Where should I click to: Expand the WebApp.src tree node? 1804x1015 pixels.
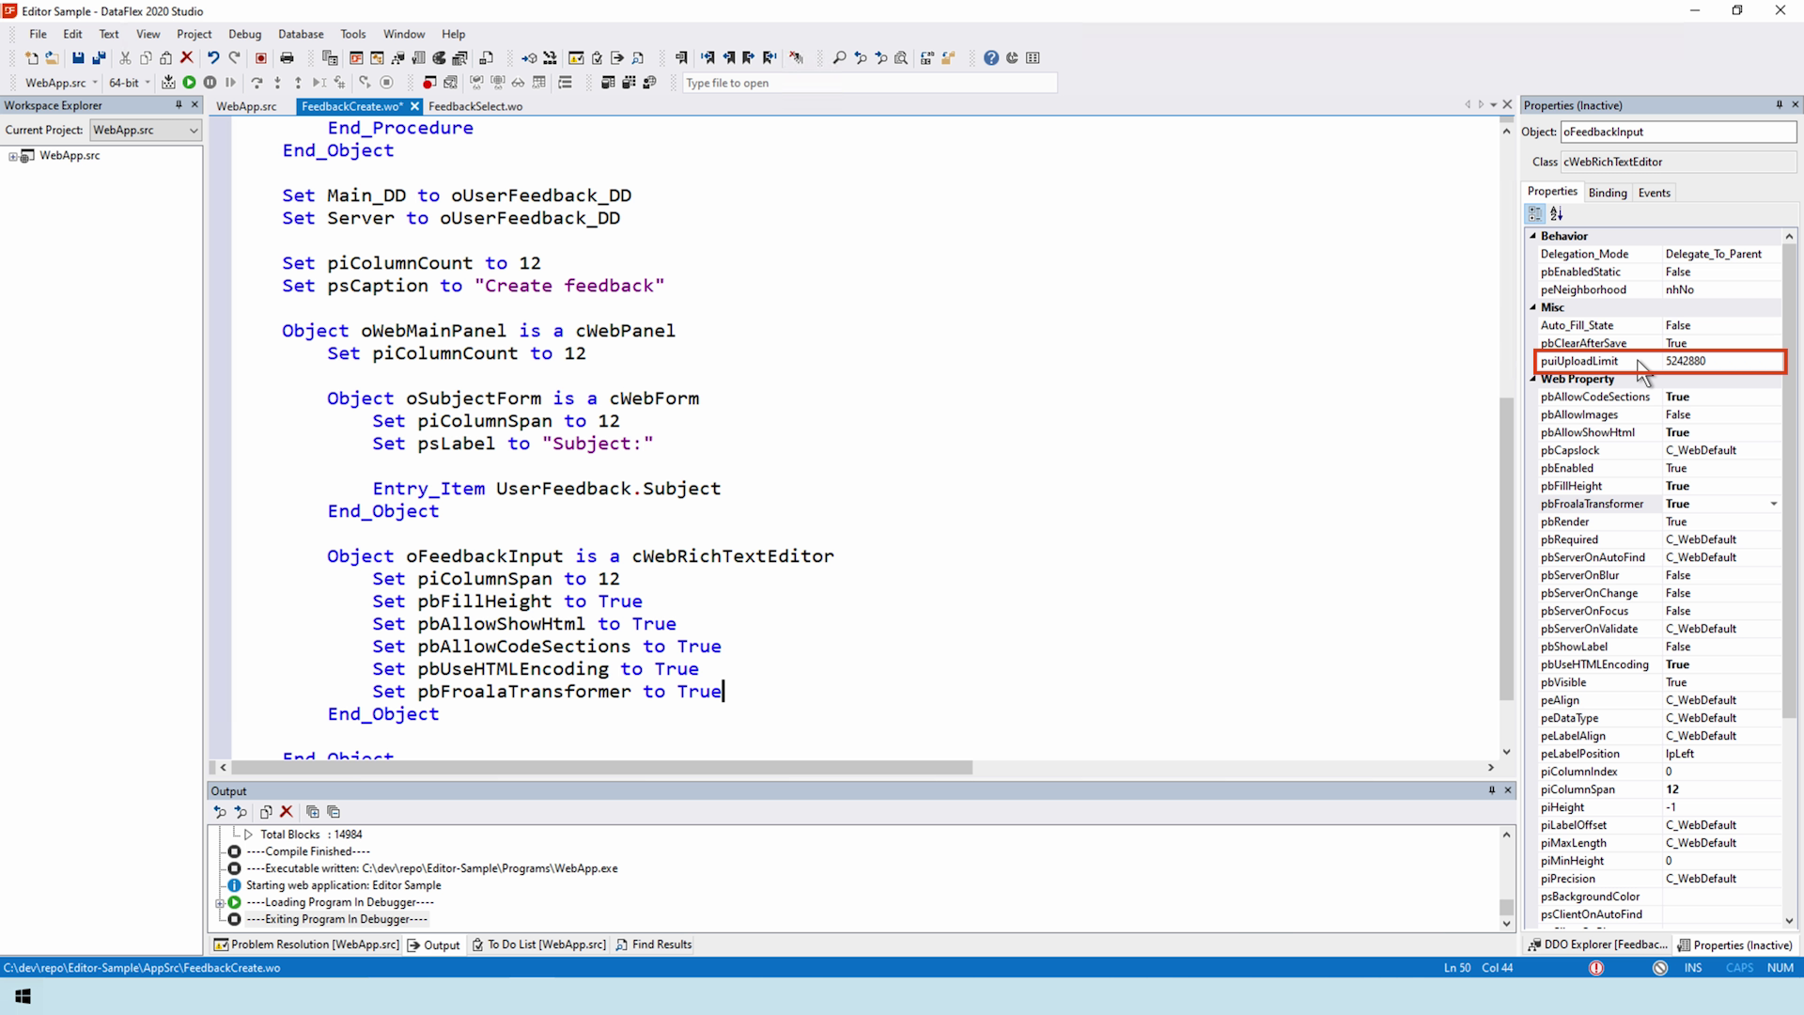coord(13,156)
